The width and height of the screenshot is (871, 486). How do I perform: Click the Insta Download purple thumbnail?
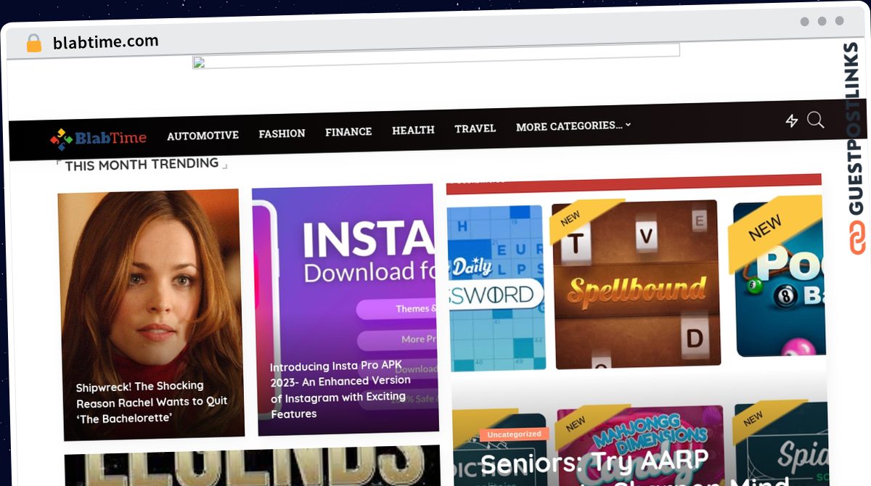(x=345, y=310)
